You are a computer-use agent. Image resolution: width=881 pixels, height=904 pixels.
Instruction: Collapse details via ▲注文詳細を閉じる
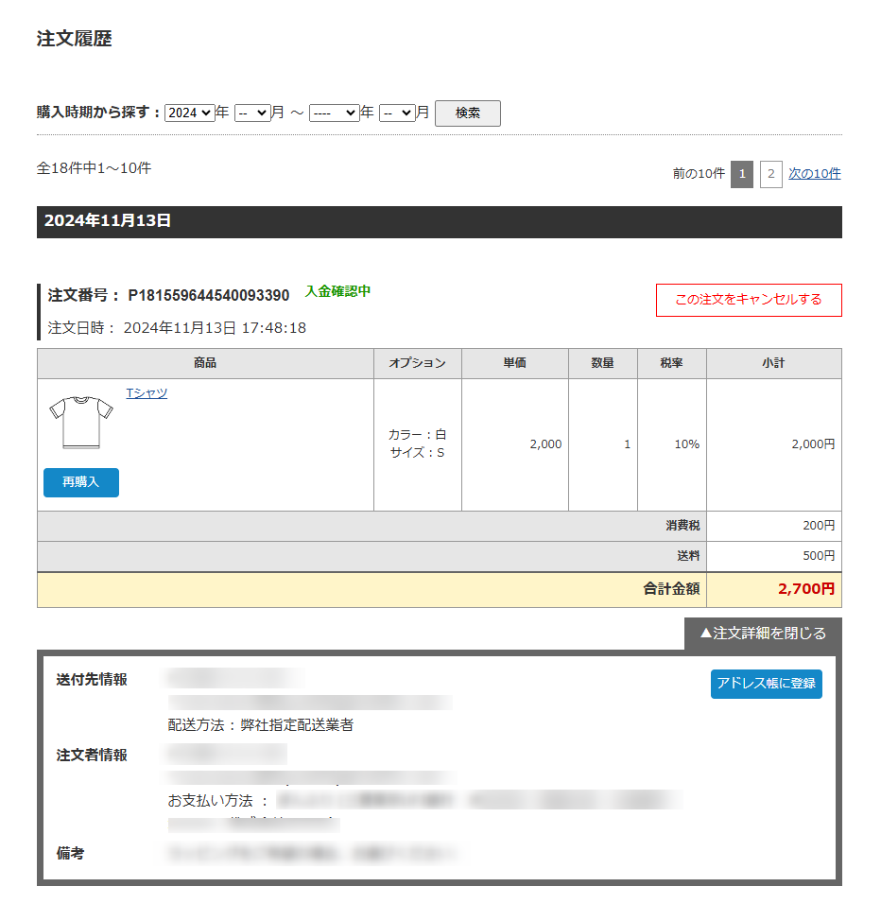point(762,634)
